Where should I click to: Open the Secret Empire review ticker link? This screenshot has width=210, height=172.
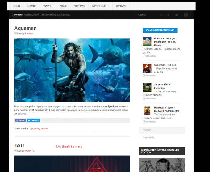(x=47, y=15)
